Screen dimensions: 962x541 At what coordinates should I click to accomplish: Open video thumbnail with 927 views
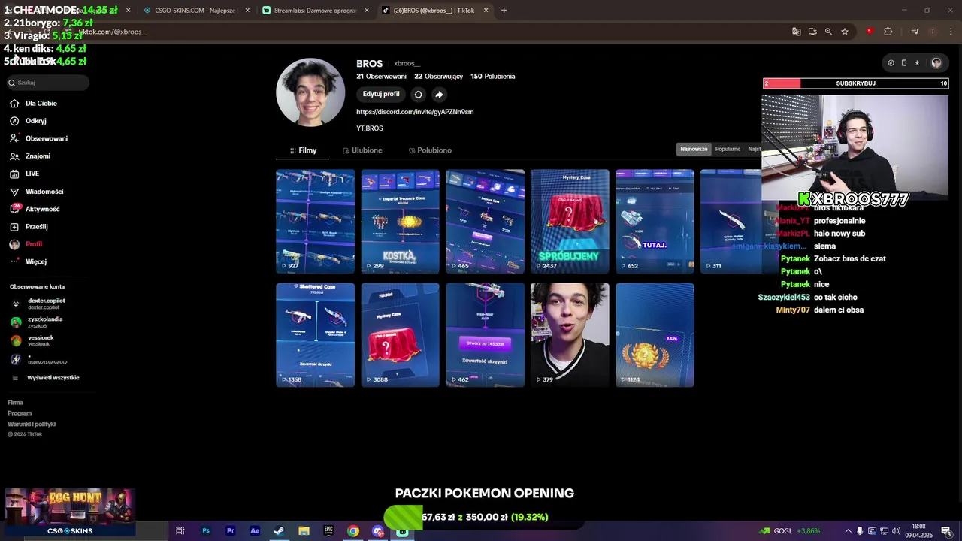[x=315, y=221]
